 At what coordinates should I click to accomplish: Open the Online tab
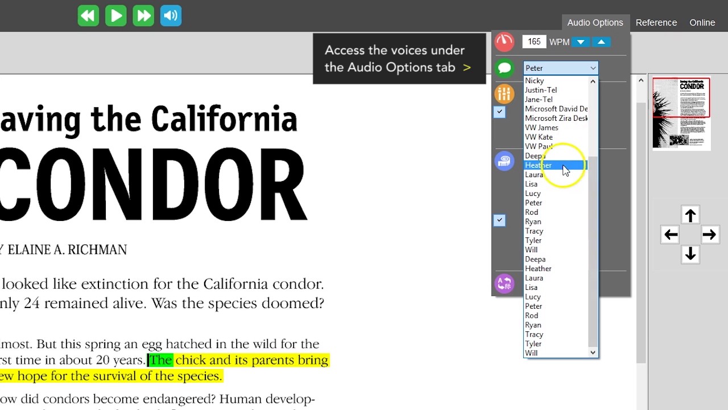click(702, 23)
